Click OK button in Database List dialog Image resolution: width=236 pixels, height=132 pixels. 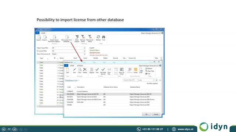click(146, 114)
